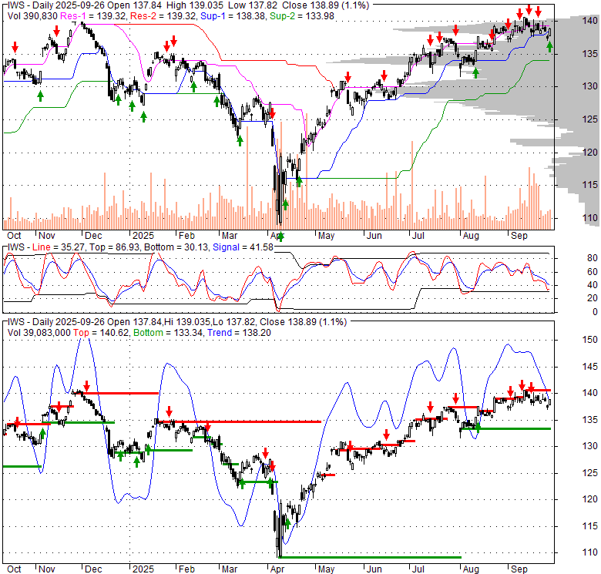Click the 'Apr' month label under the top chart

point(277,236)
